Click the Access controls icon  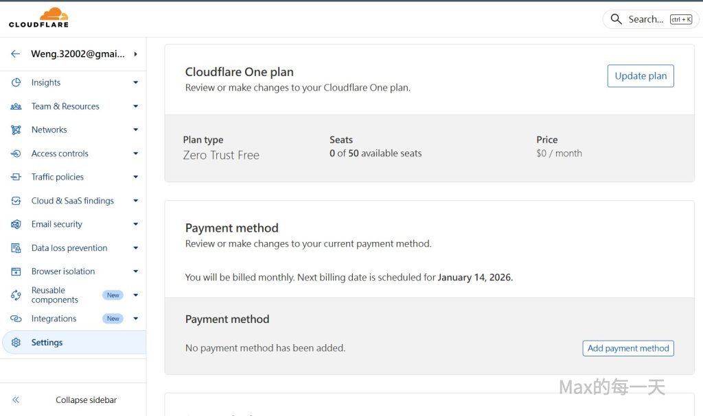coord(16,154)
